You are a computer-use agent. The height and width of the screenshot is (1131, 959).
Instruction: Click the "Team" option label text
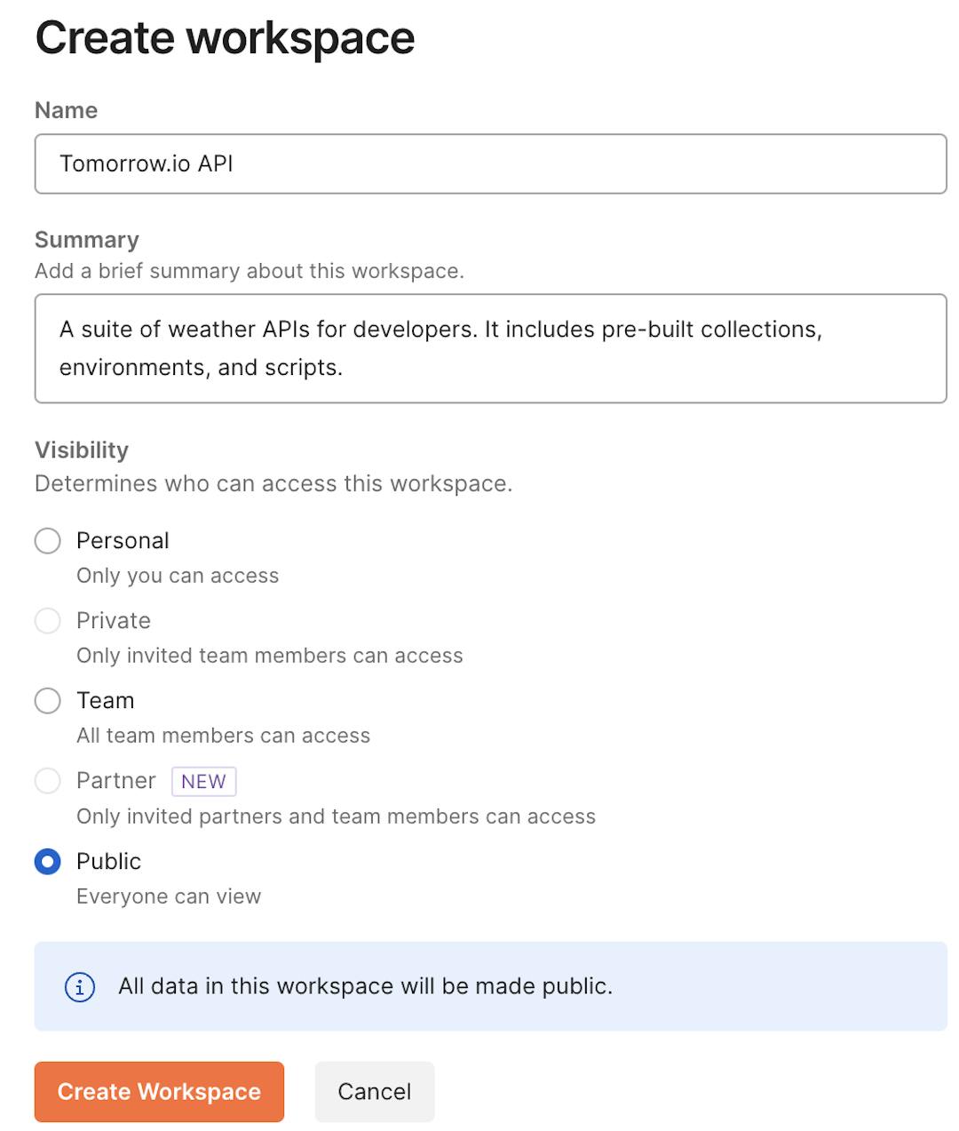pyautogui.click(x=106, y=701)
